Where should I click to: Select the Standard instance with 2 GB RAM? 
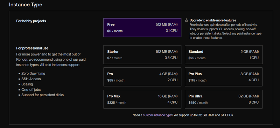click(x=224, y=55)
